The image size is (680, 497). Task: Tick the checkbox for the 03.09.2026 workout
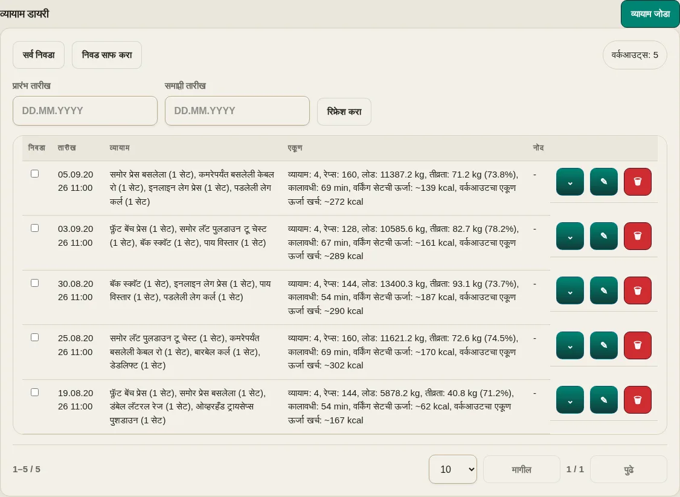pos(34,228)
